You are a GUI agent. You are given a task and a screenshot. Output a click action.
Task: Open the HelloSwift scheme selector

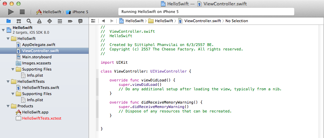(x=49, y=12)
